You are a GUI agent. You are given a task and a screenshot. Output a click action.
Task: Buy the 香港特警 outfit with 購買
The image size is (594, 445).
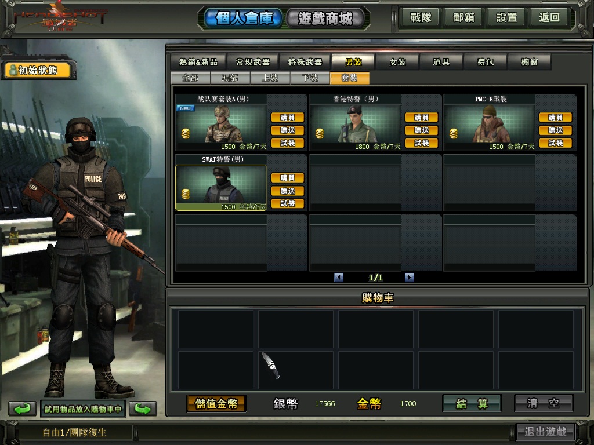(422, 117)
